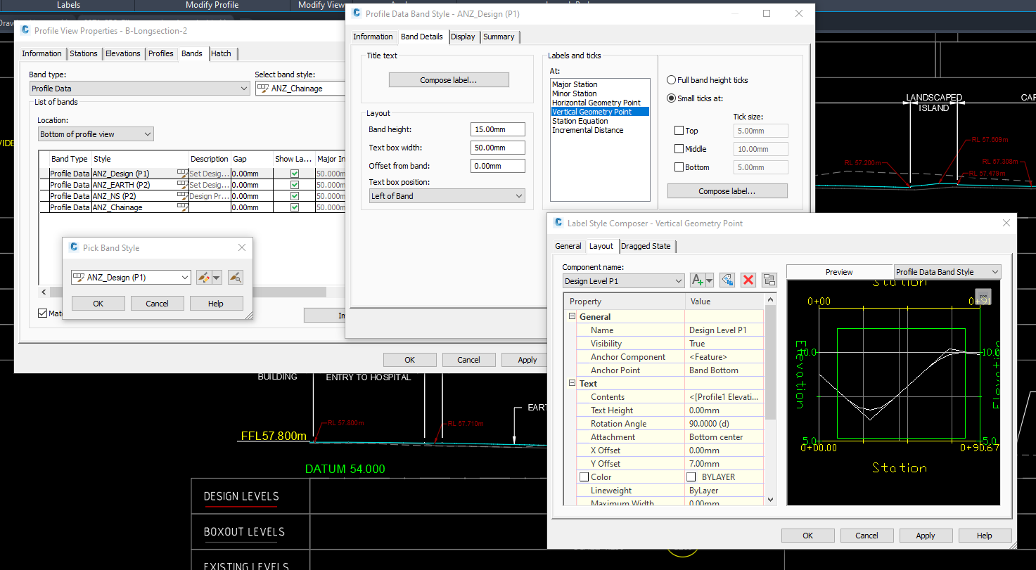The image size is (1036, 570).
Task: Open the band Location dropdown
Action: [x=95, y=134]
